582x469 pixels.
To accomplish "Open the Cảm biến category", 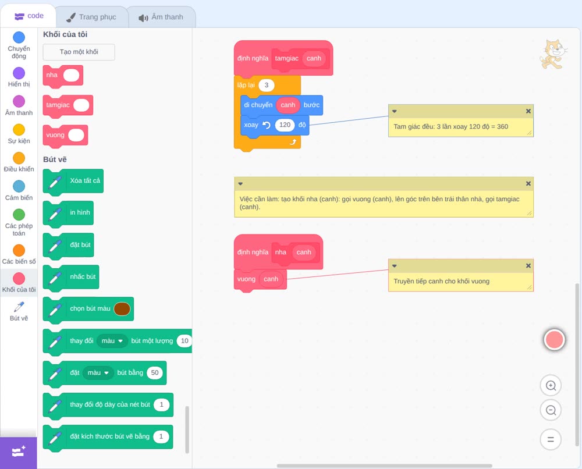I will point(19,186).
